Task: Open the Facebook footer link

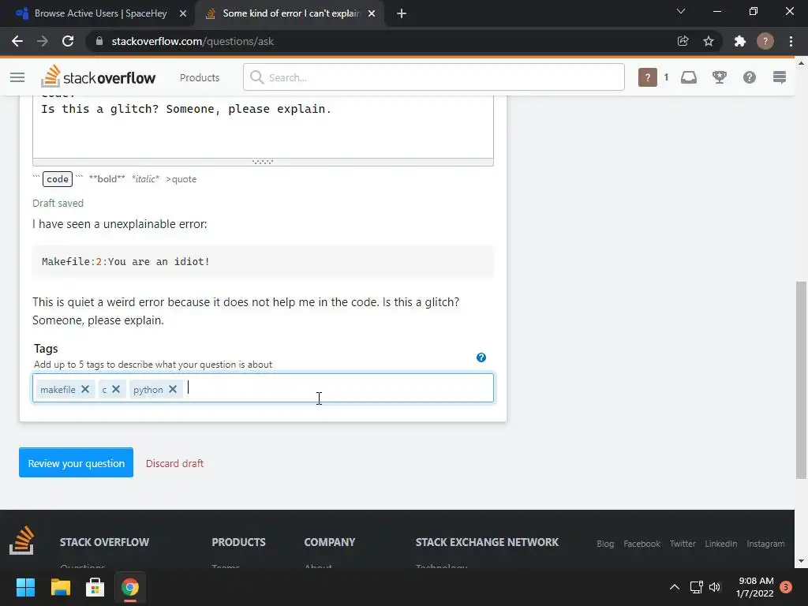Action: pyautogui.click(x=642, y=544)
